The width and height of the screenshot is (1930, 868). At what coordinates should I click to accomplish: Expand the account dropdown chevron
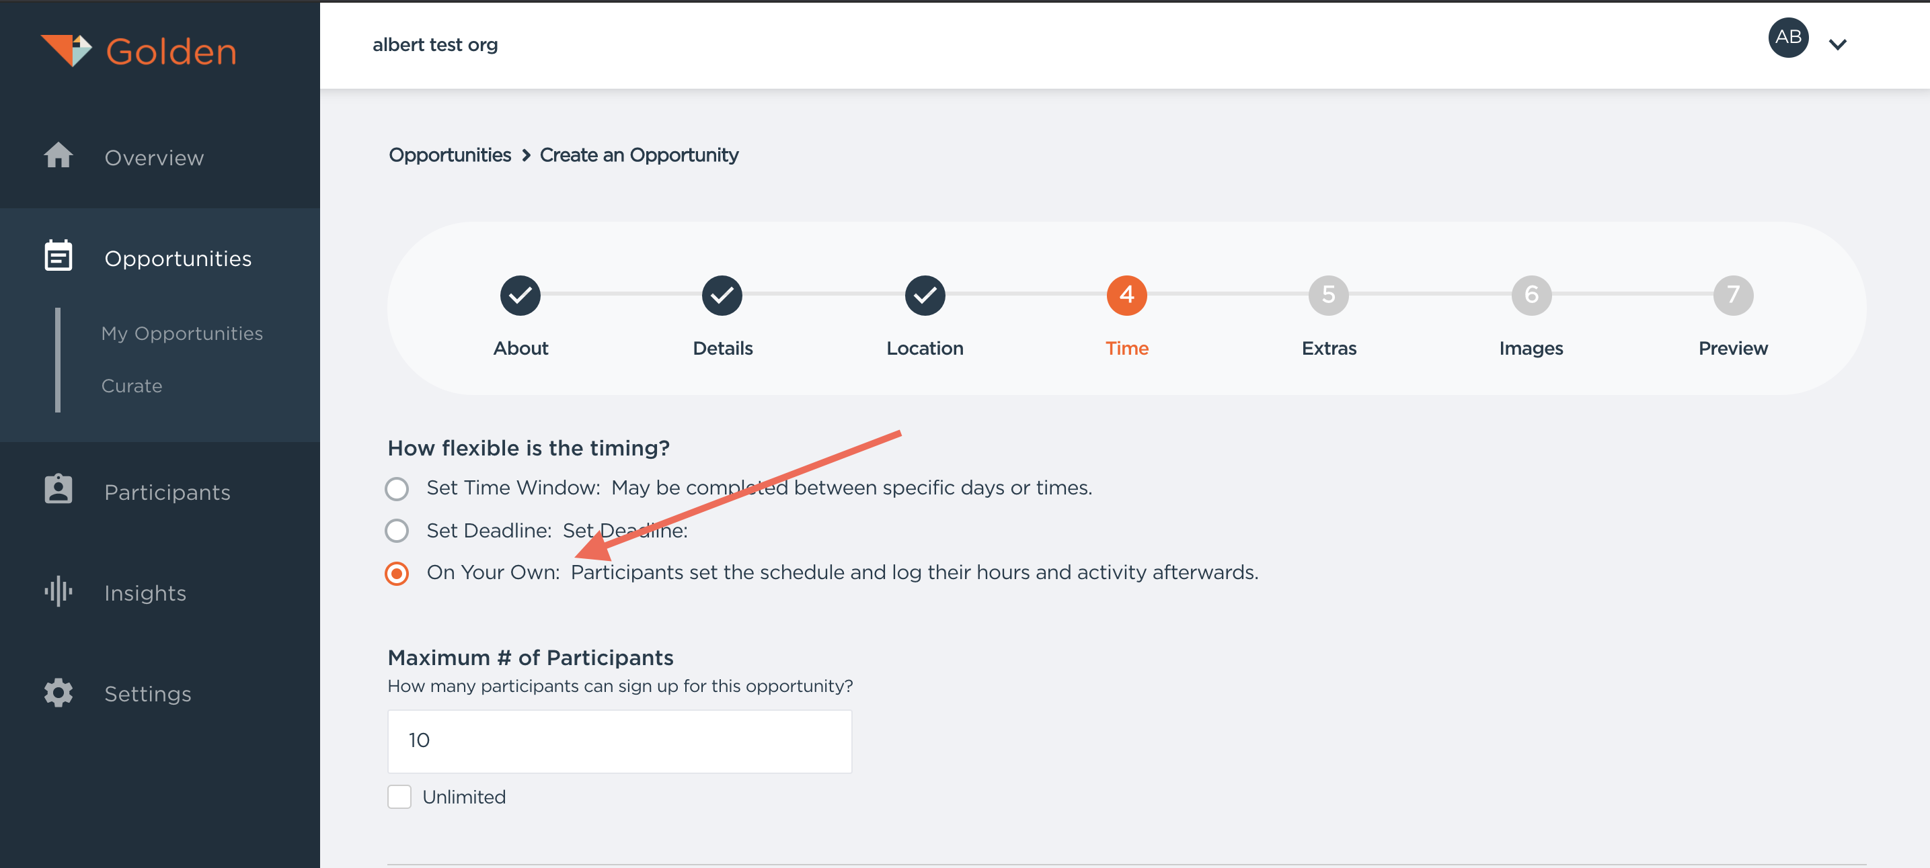pos(1837,45)
